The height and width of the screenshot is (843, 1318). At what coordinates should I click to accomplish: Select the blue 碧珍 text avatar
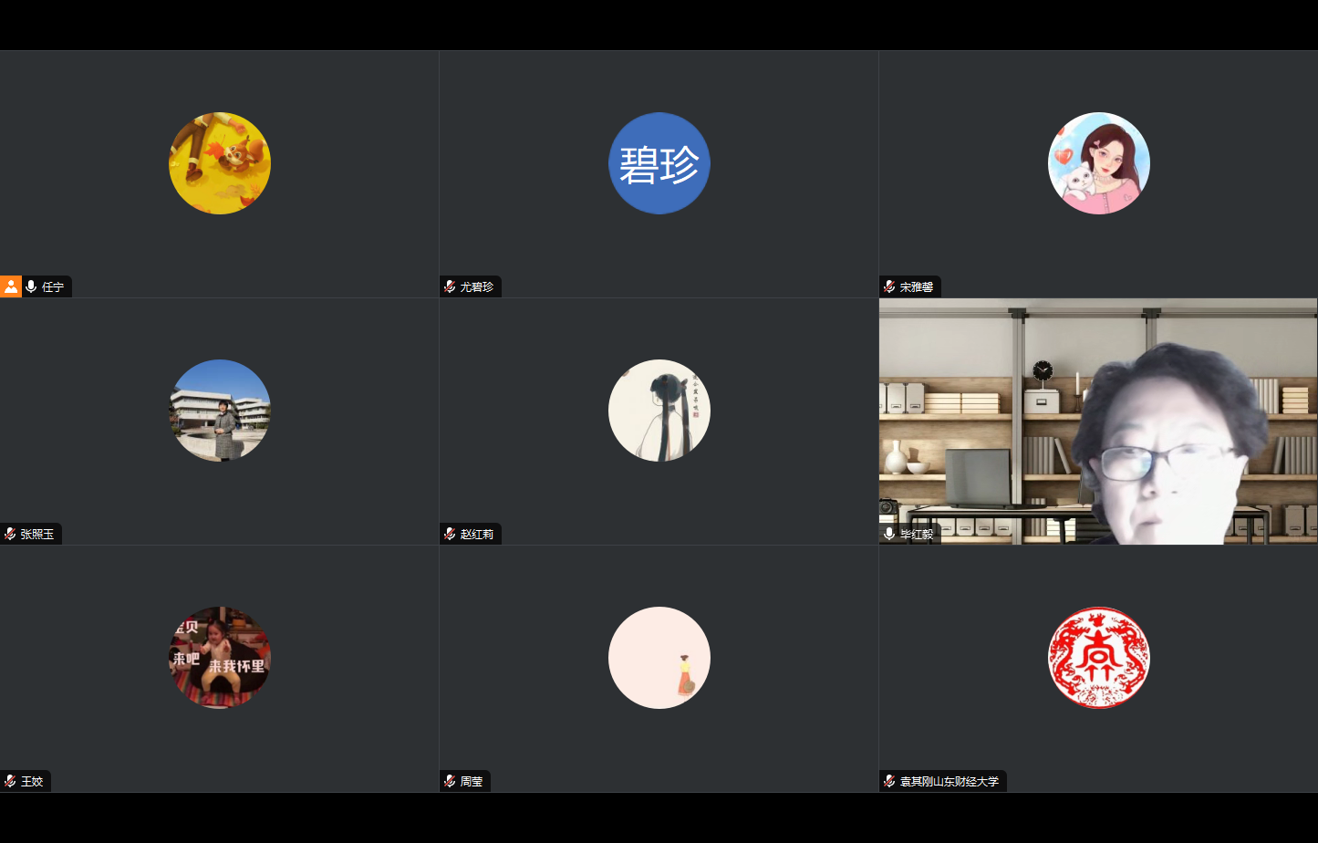tap(659, 163)
